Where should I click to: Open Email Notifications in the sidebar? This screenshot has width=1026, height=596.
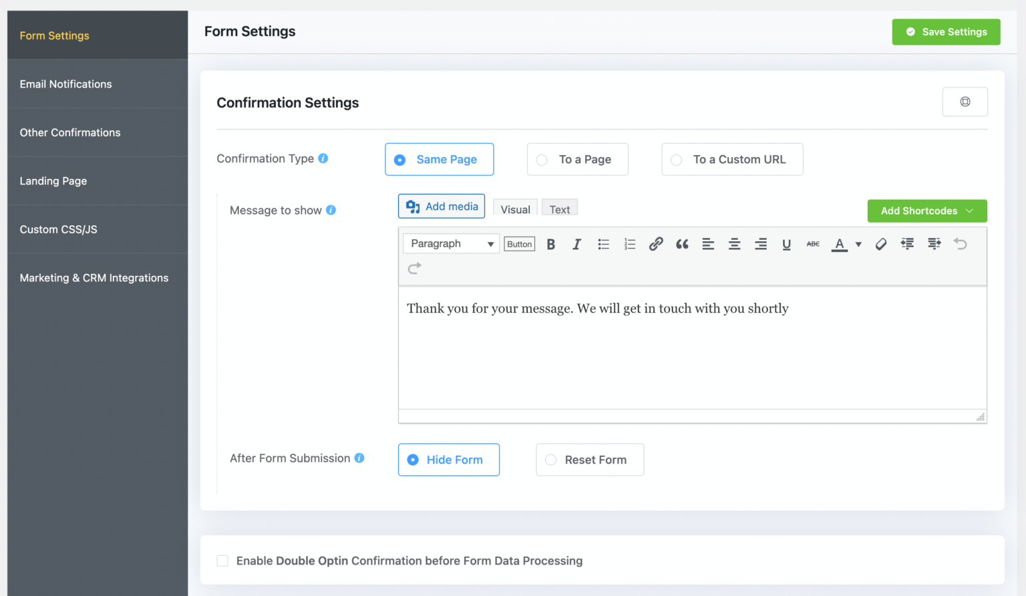pos(65,84)
